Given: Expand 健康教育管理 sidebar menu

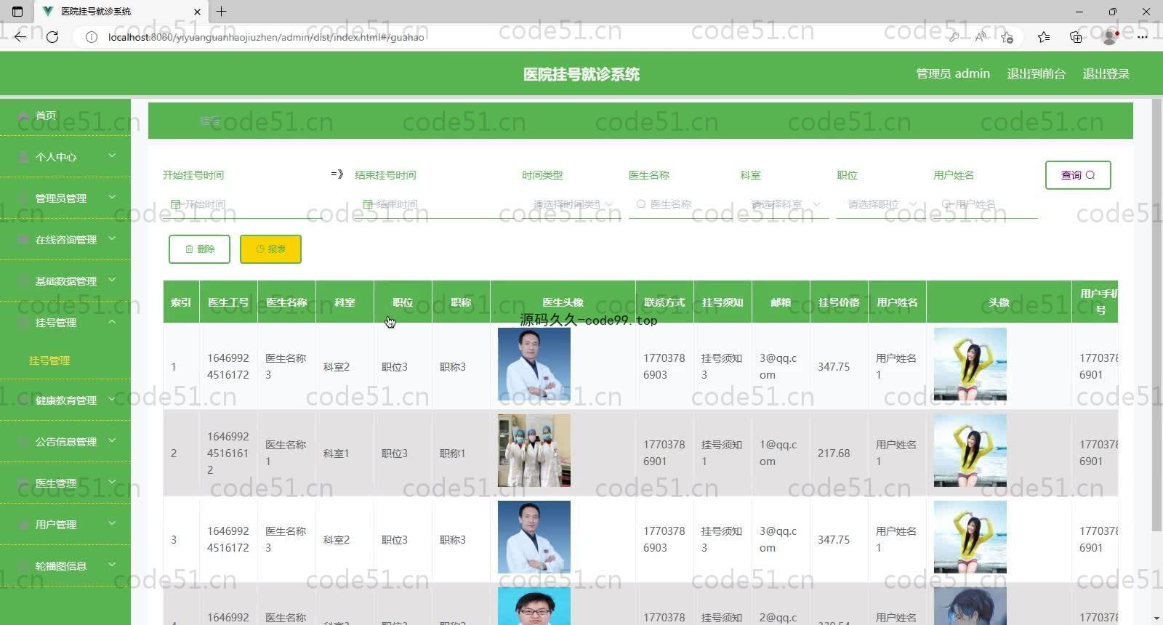Looking at the screenshot, I should 65,400.
